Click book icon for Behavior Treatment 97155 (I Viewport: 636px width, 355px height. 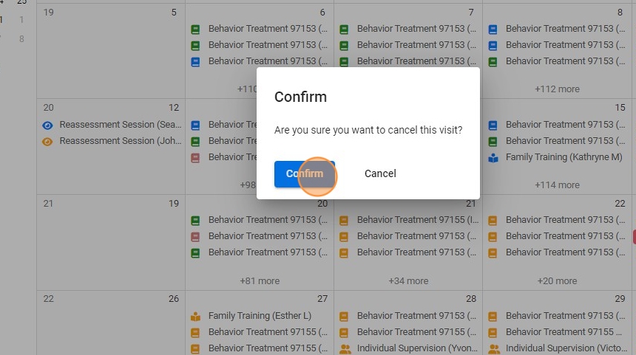[345, 220]
